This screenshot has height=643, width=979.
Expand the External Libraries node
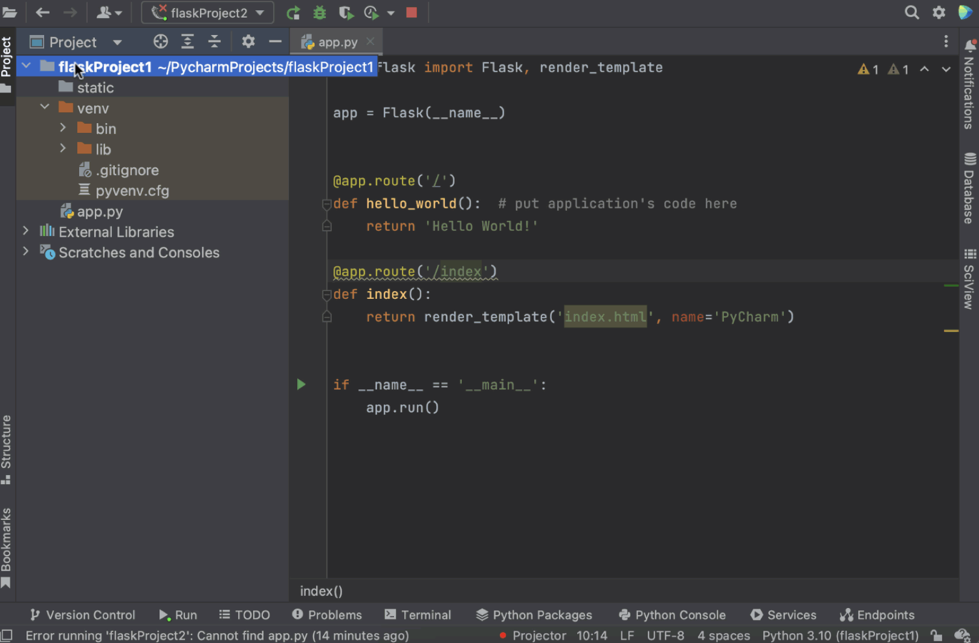click(x=26, y=231)
